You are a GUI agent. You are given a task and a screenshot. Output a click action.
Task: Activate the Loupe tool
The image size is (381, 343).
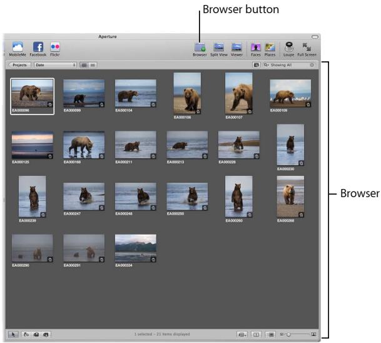(x=288, y=49)
